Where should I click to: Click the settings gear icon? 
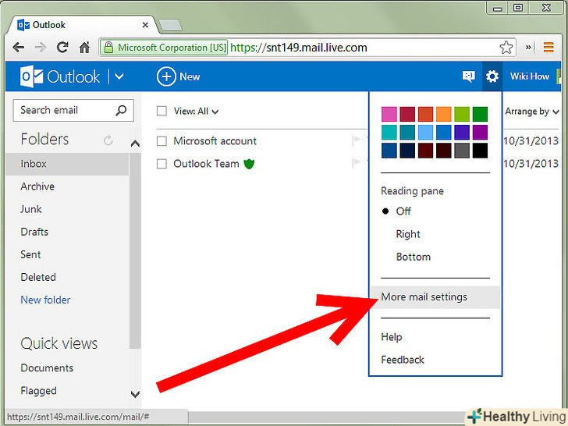coord(492,76)
